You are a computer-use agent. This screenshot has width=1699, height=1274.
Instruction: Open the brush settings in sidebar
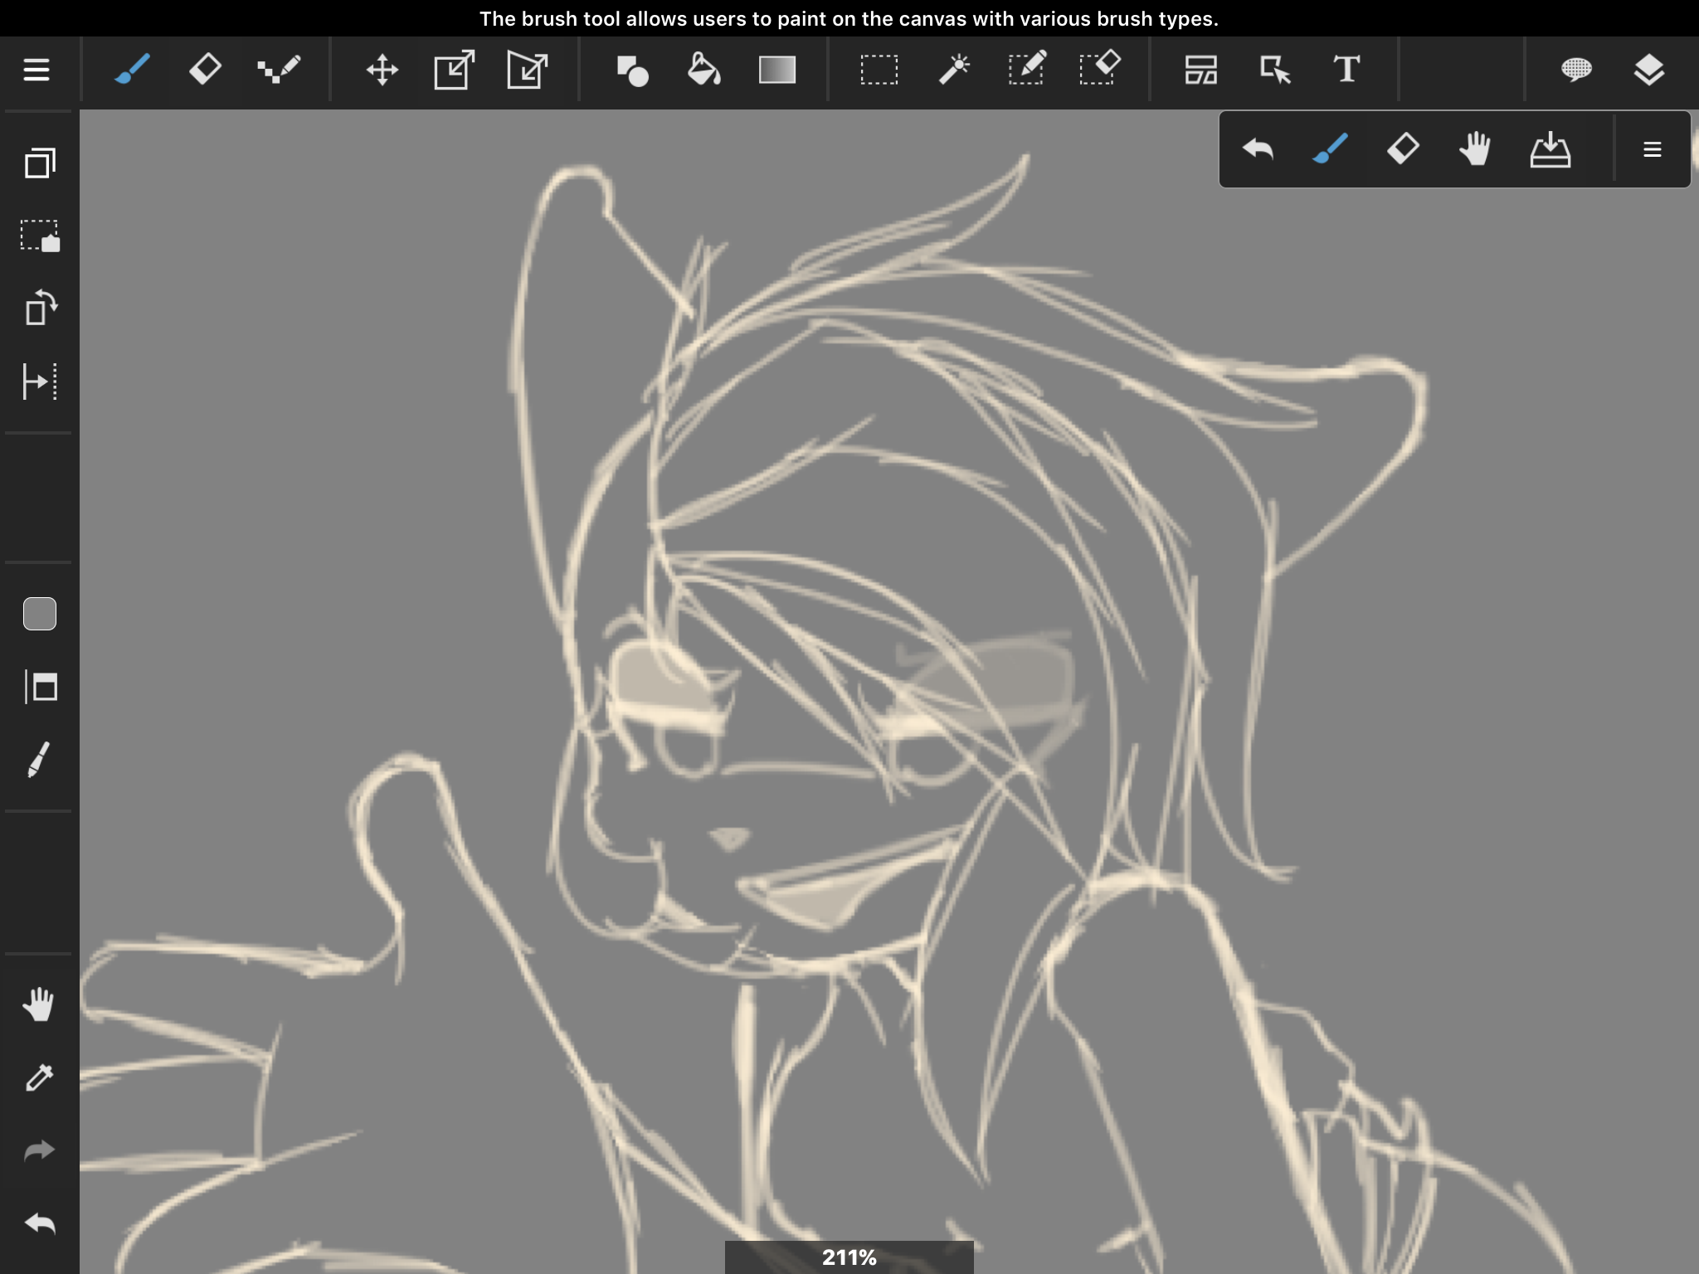[39, 760]
